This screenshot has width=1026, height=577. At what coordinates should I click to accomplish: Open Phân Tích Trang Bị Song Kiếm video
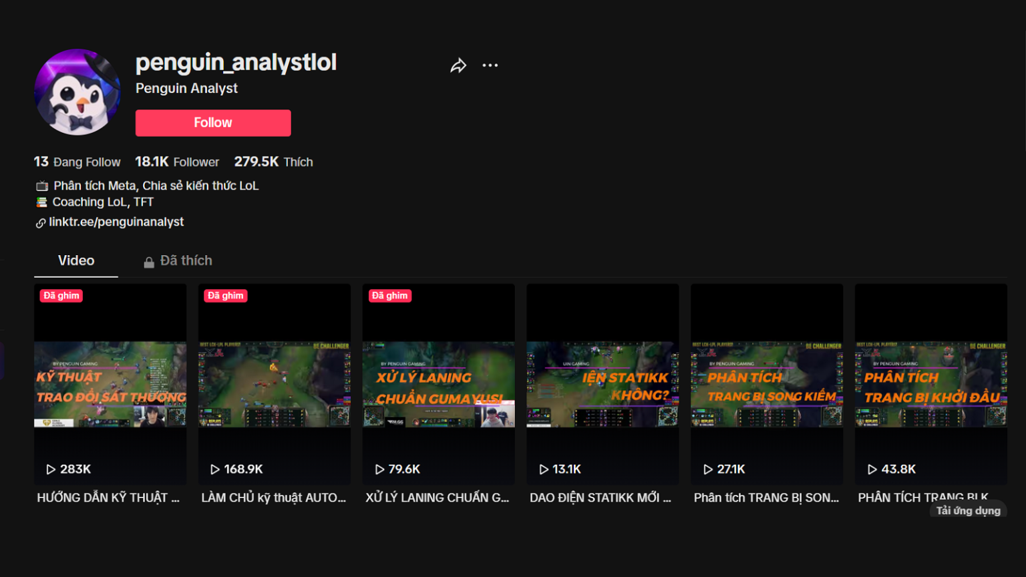(x=767, y=384)
